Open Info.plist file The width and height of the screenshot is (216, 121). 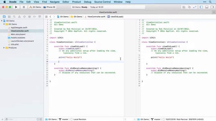pos(15,44)
